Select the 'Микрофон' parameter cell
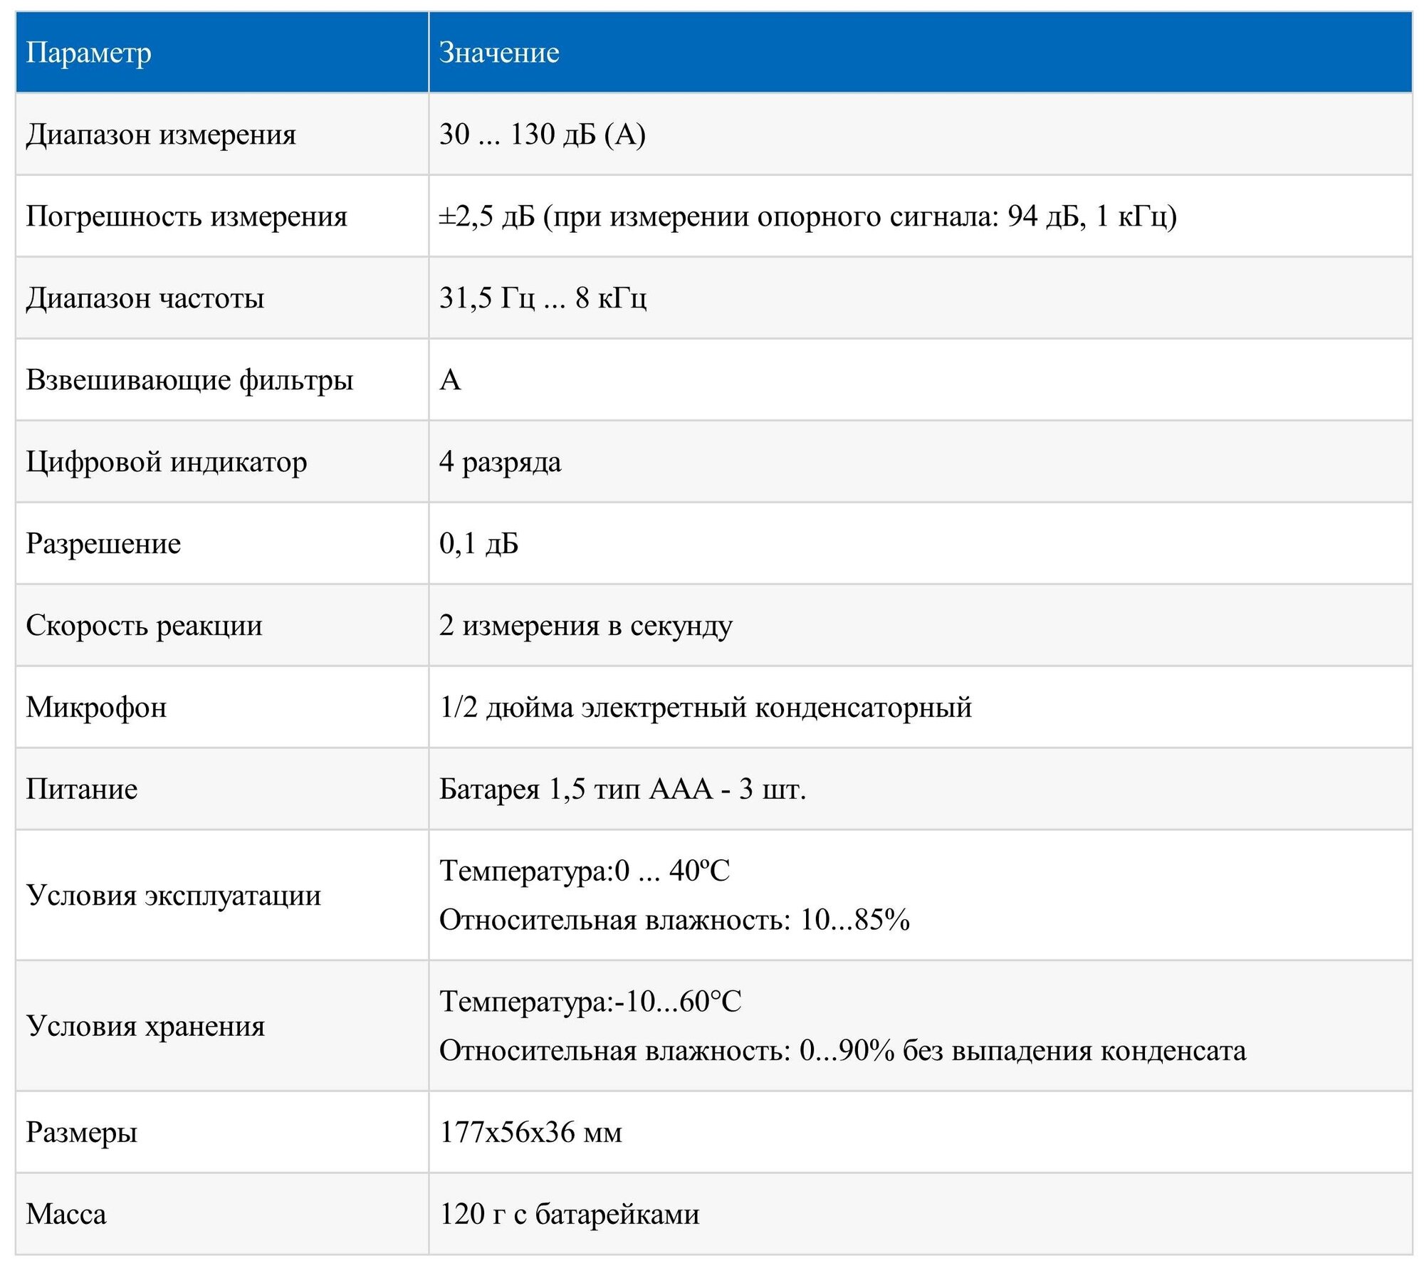This screenshot has width=1424, height=1263. click(97, 708)
